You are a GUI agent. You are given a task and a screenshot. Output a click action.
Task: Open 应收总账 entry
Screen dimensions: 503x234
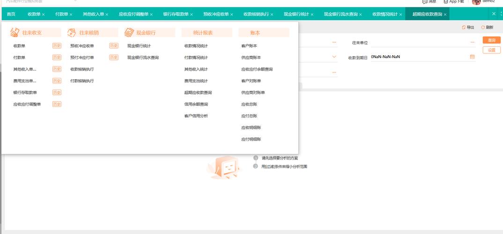click(249, 104)
